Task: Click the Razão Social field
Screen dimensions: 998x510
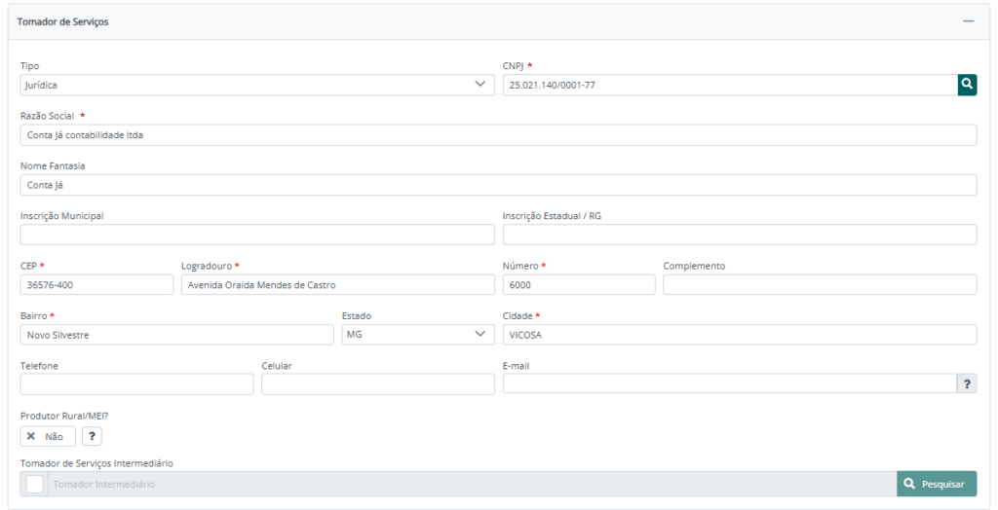Action: click(498, 134)
